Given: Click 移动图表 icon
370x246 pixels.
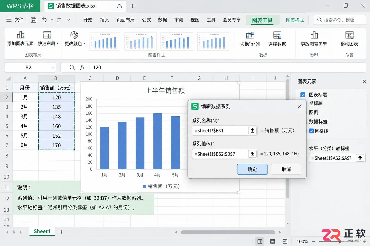Looking at the screenshot, I should point(349,35).
